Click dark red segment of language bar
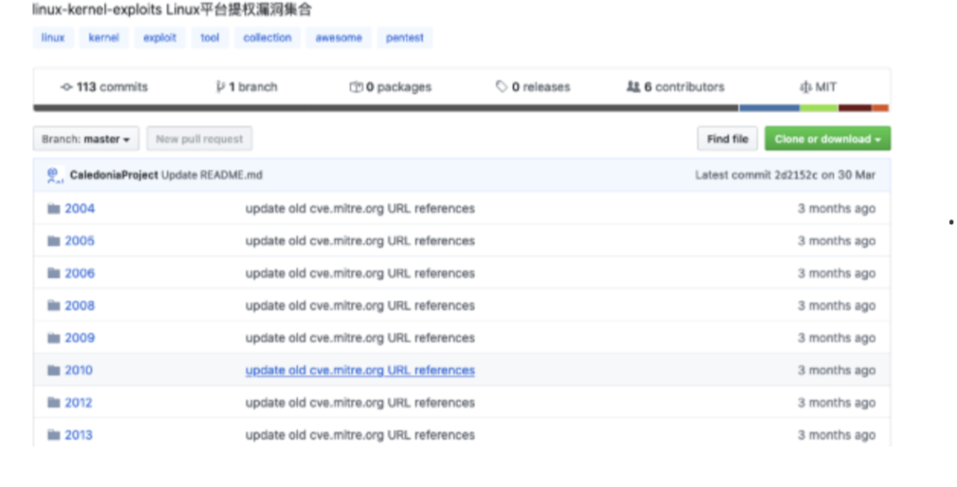 coord(855,109)
